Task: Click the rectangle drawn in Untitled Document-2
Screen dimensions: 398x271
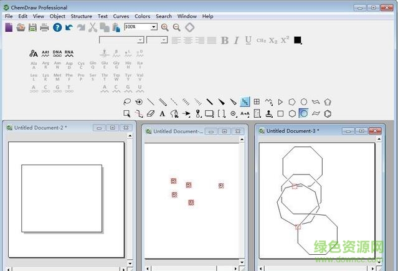Action: tap(62, 198)
